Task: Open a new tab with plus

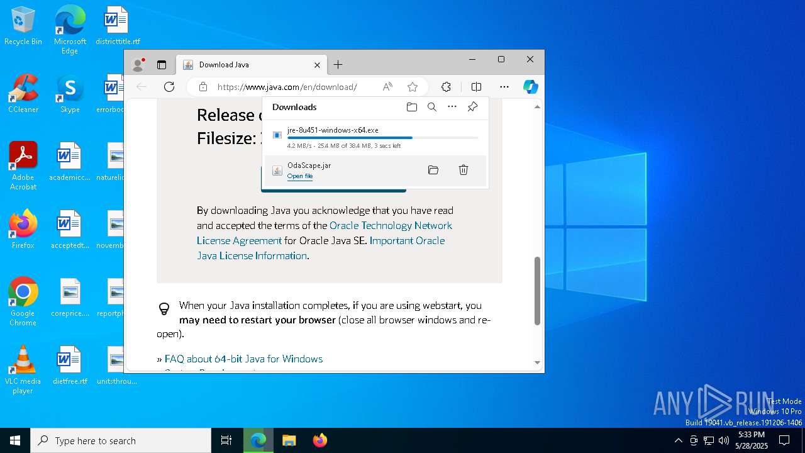Action: (x=338, y=65)
